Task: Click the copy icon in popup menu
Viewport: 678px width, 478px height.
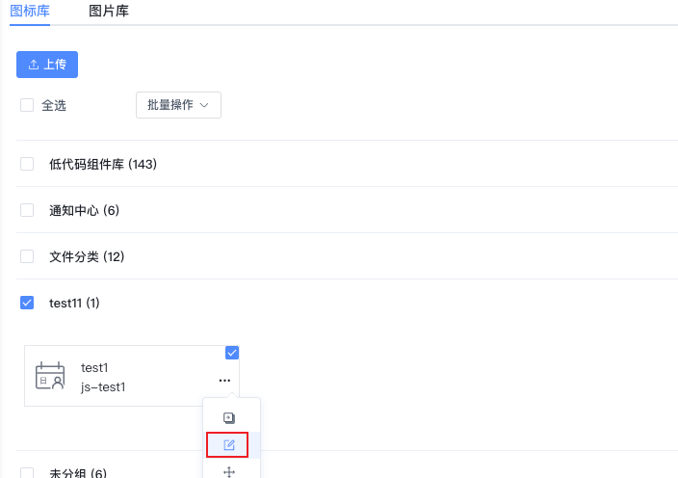Action: [229, 418]
